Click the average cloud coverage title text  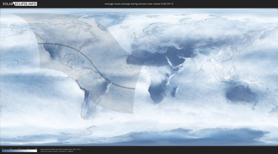tap(139, 4)
